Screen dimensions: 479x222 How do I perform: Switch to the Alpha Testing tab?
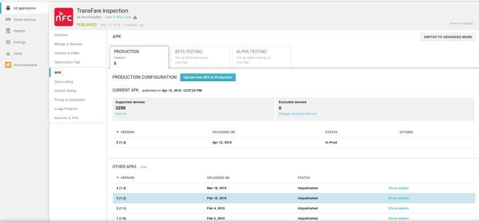click(262, 56)
